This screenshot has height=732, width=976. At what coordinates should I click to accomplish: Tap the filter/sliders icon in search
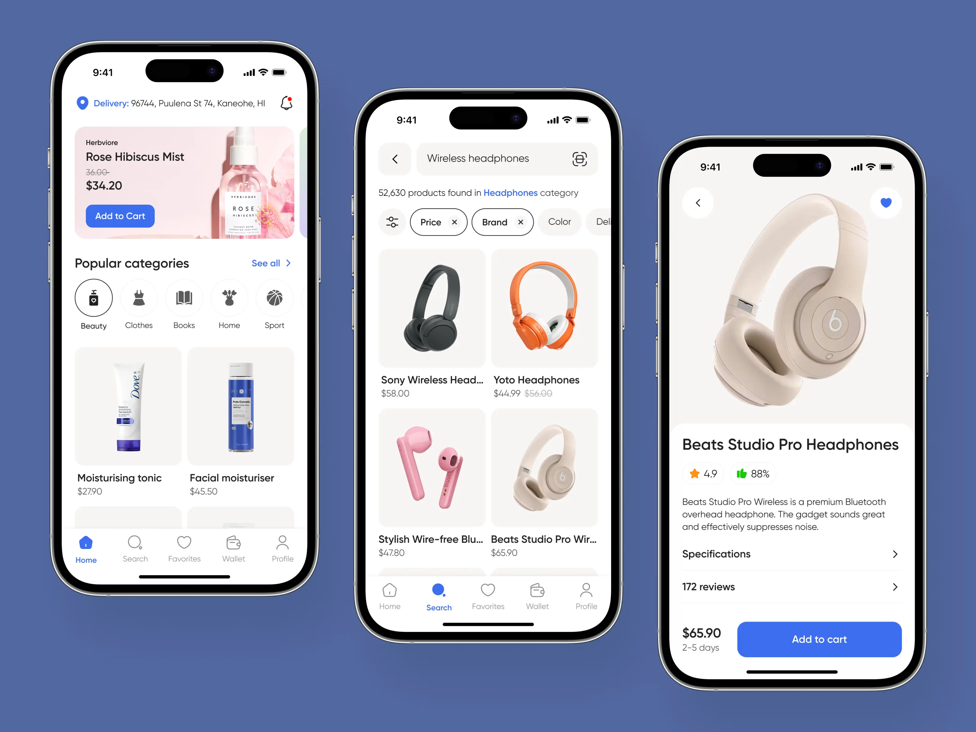pyautogui.click(x=393, y=222)
